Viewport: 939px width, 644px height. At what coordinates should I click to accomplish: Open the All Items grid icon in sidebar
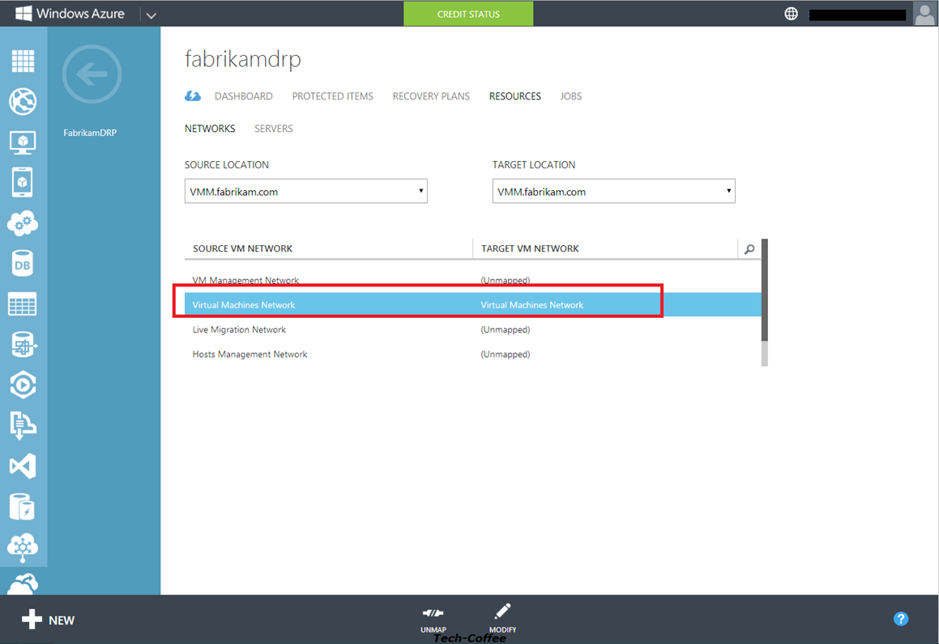point(23,61)
